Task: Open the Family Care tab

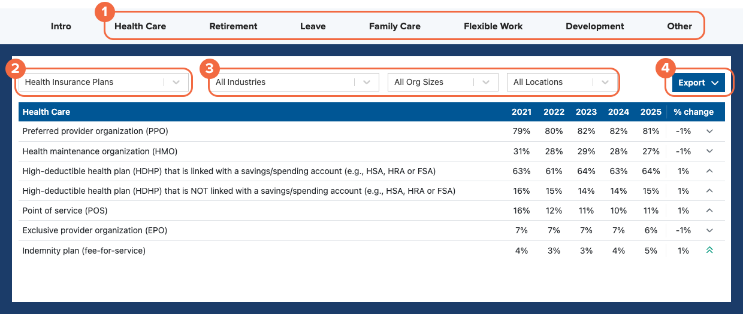Action: 394,26
